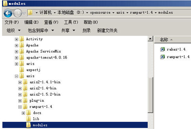The image size is (191, 129).
Task: Collapse the axis folder node
Action: 17,76
